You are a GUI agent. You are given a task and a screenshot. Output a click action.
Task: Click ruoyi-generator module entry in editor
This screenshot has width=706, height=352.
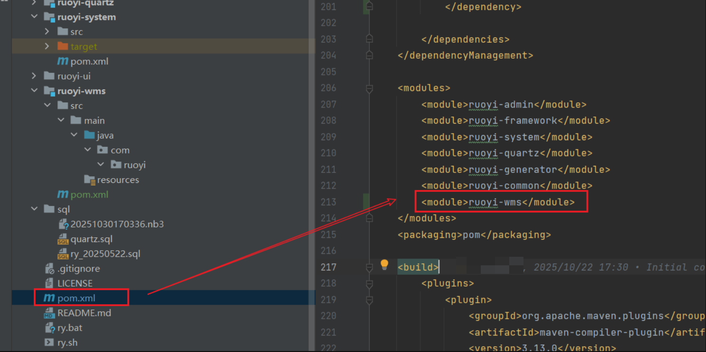pyautogui.click(x=516, y=170)
